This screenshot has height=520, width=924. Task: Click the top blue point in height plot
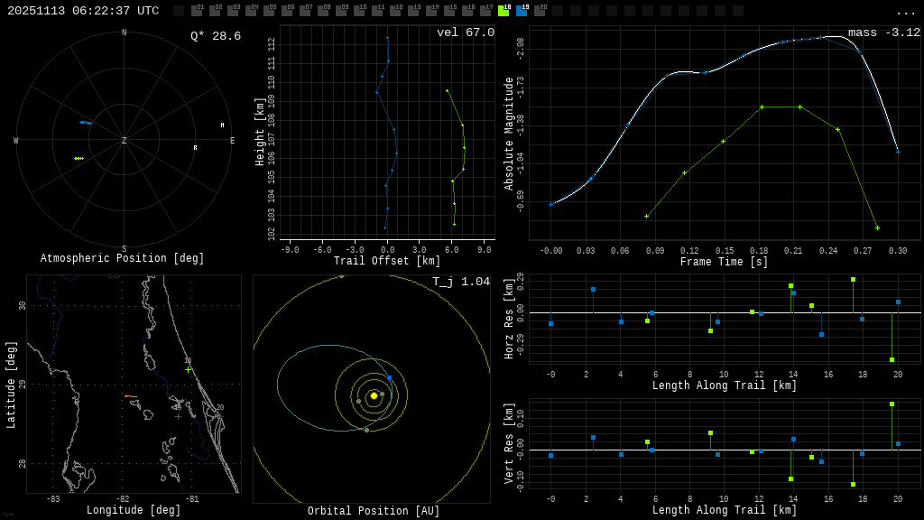(387, 38)
